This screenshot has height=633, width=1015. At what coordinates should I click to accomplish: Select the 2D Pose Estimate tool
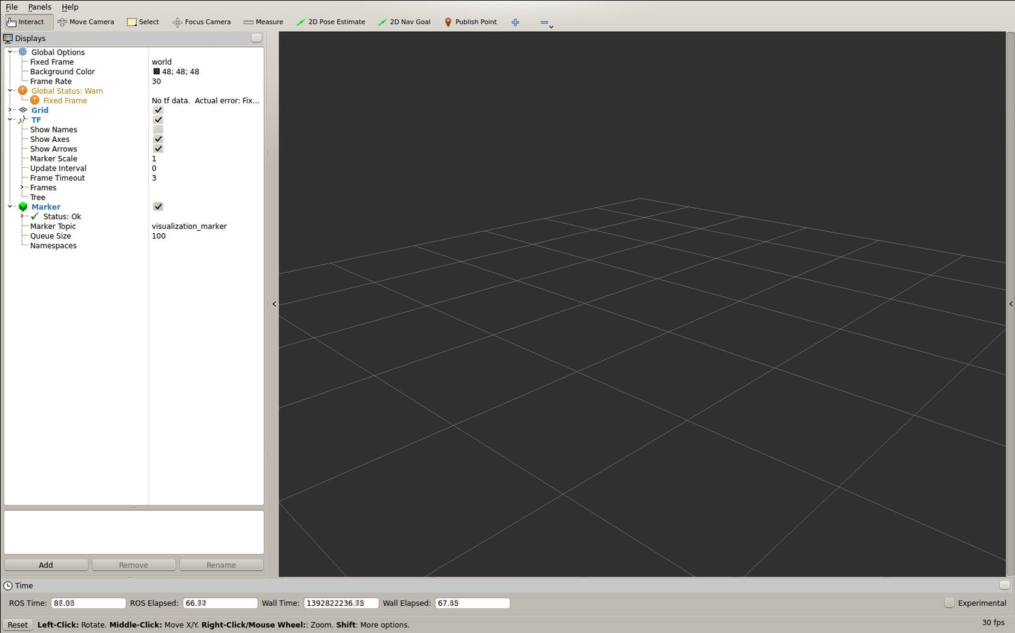pyautogui.click(x=331, y=22)
